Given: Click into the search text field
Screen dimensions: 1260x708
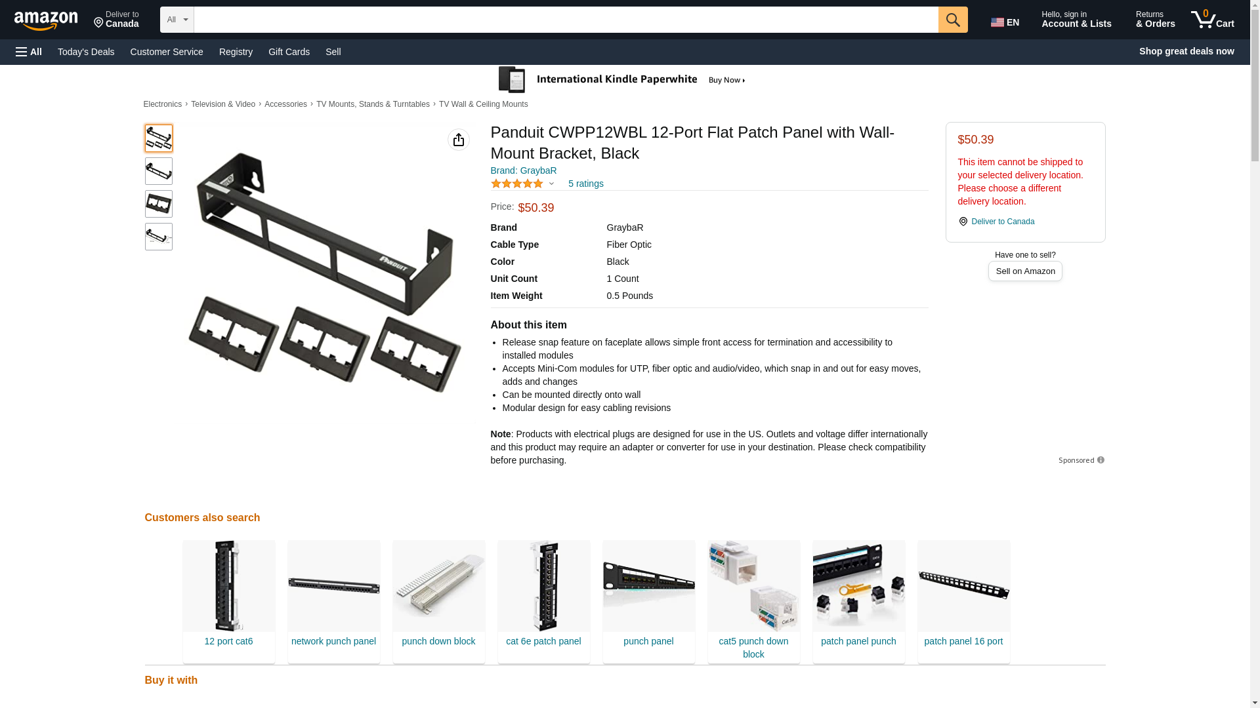Looking at the screenshot, I should pyautogui.click(x=566, y=20).
